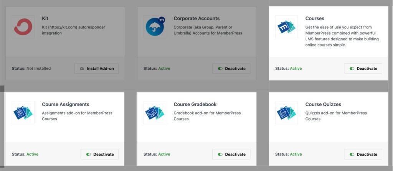Click the Kit add-on logo icon

tap(23, 27)
